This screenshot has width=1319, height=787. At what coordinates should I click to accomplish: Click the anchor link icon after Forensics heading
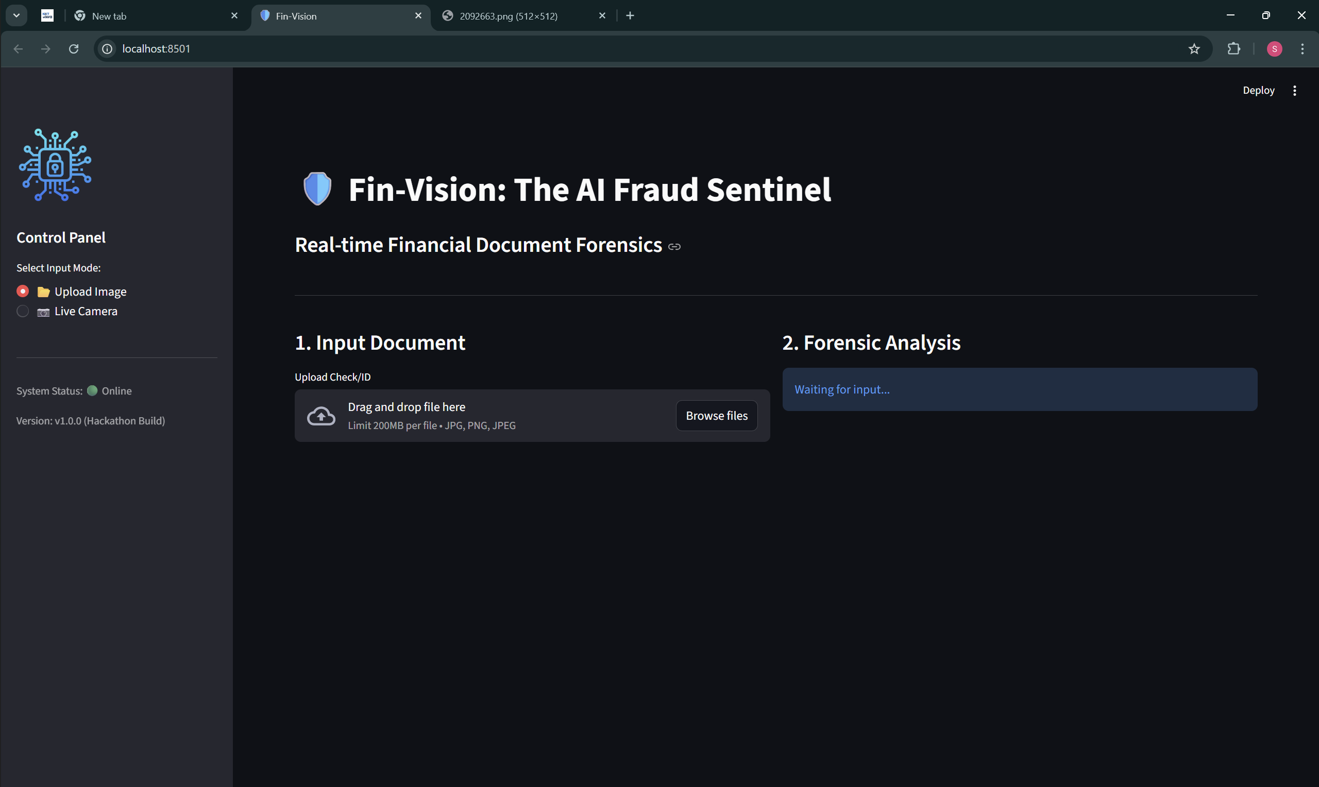tap(674, 247)
